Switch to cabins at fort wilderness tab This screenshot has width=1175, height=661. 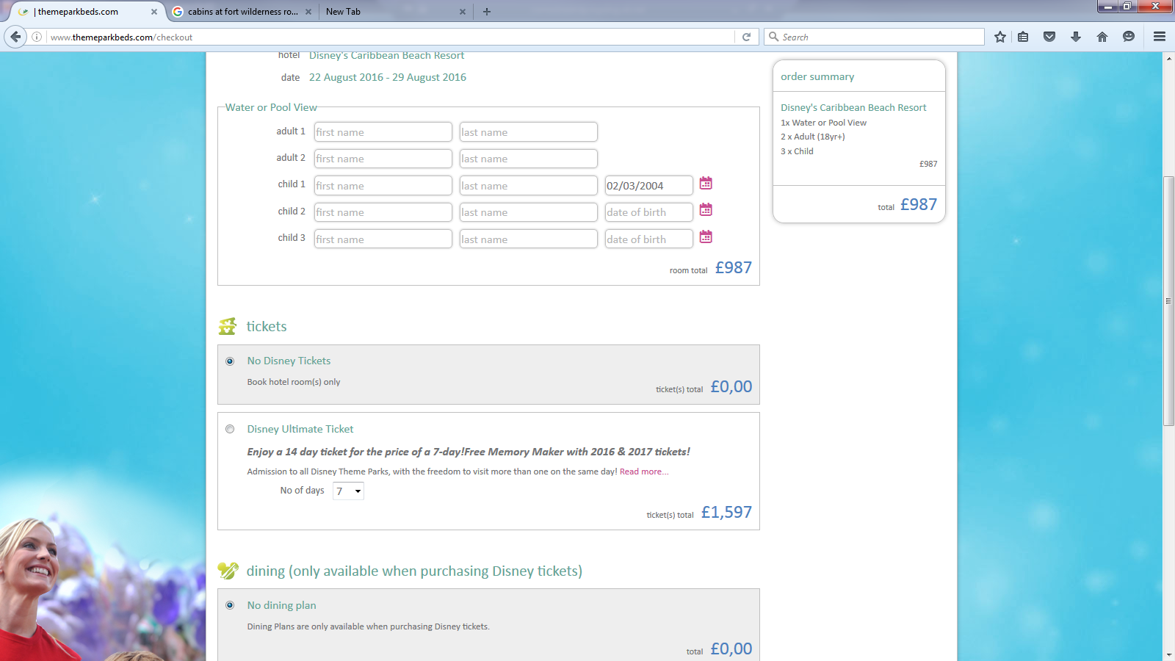click(x=243, y=12)
